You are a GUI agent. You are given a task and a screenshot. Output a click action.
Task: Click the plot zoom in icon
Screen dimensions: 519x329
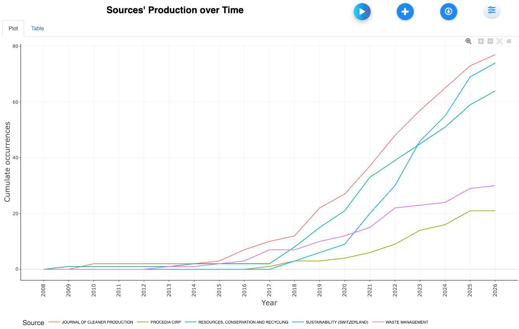[x=481, y=41]
